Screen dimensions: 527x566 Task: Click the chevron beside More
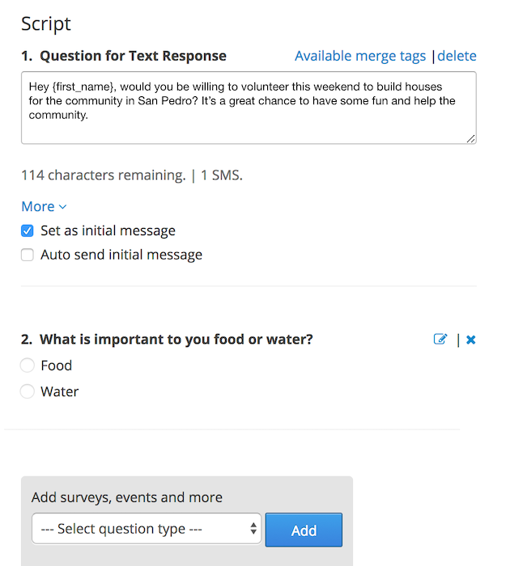tap(62, 207)
